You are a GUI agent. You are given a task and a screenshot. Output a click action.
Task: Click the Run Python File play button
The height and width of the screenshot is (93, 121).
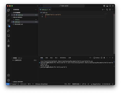point(103,10)
